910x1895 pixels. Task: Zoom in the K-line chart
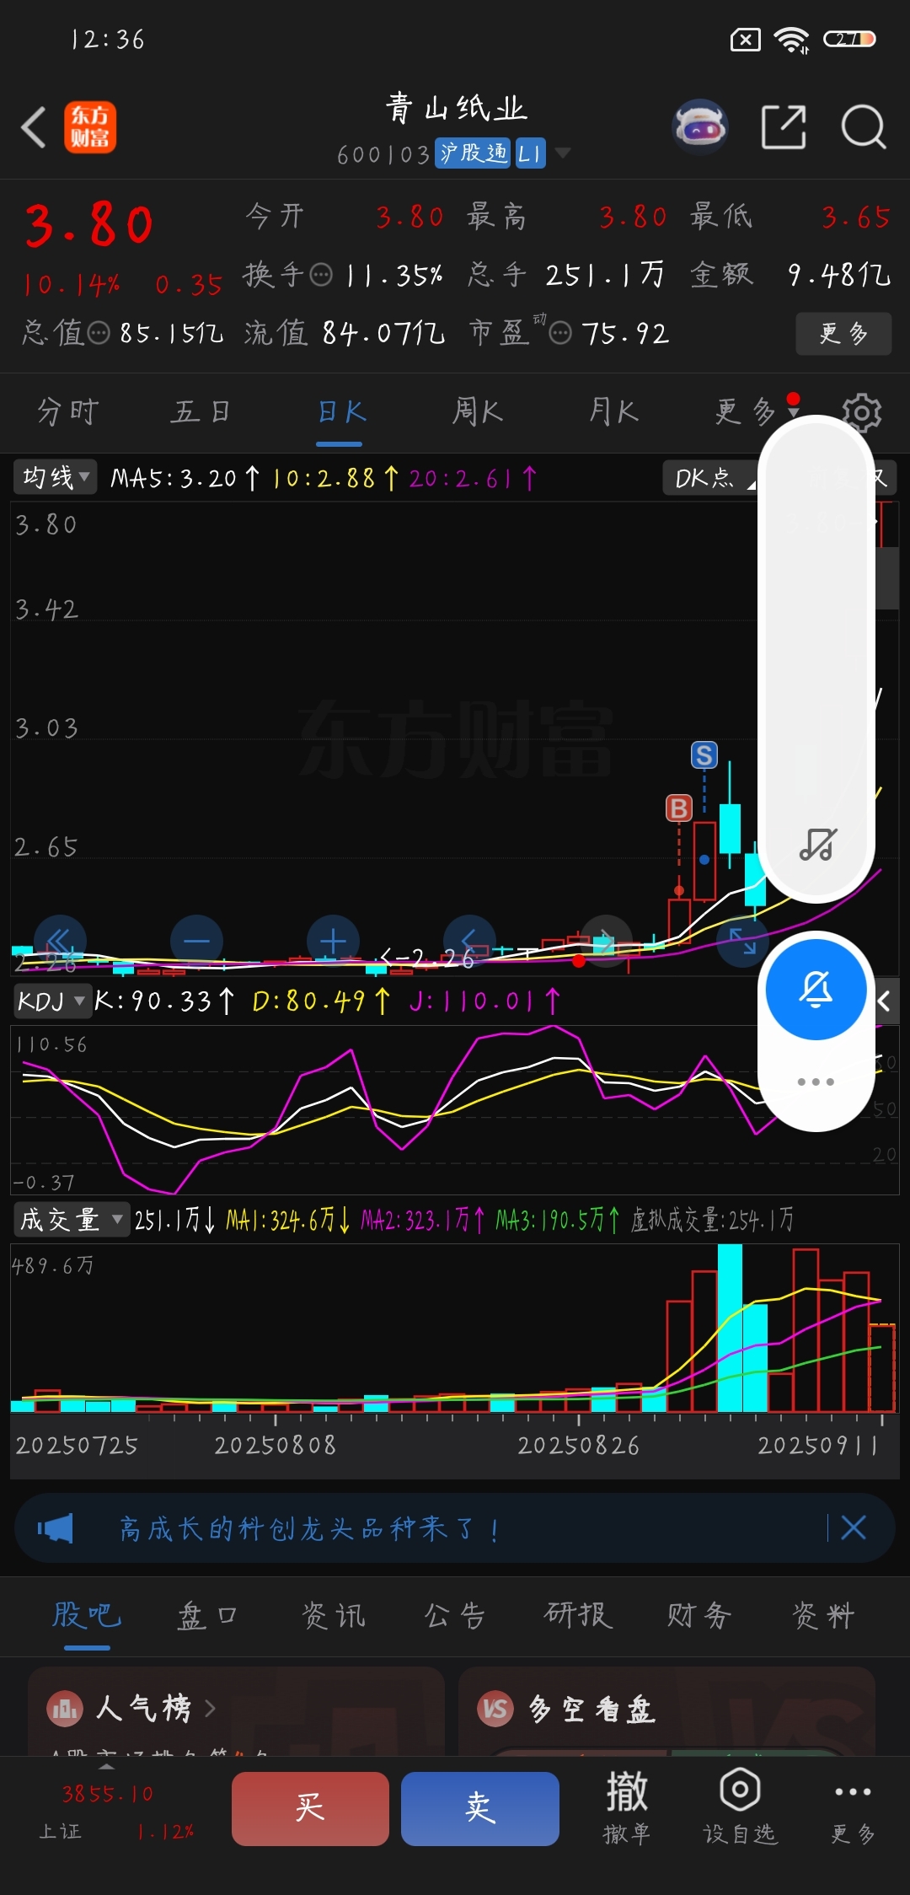coord(333,941)
